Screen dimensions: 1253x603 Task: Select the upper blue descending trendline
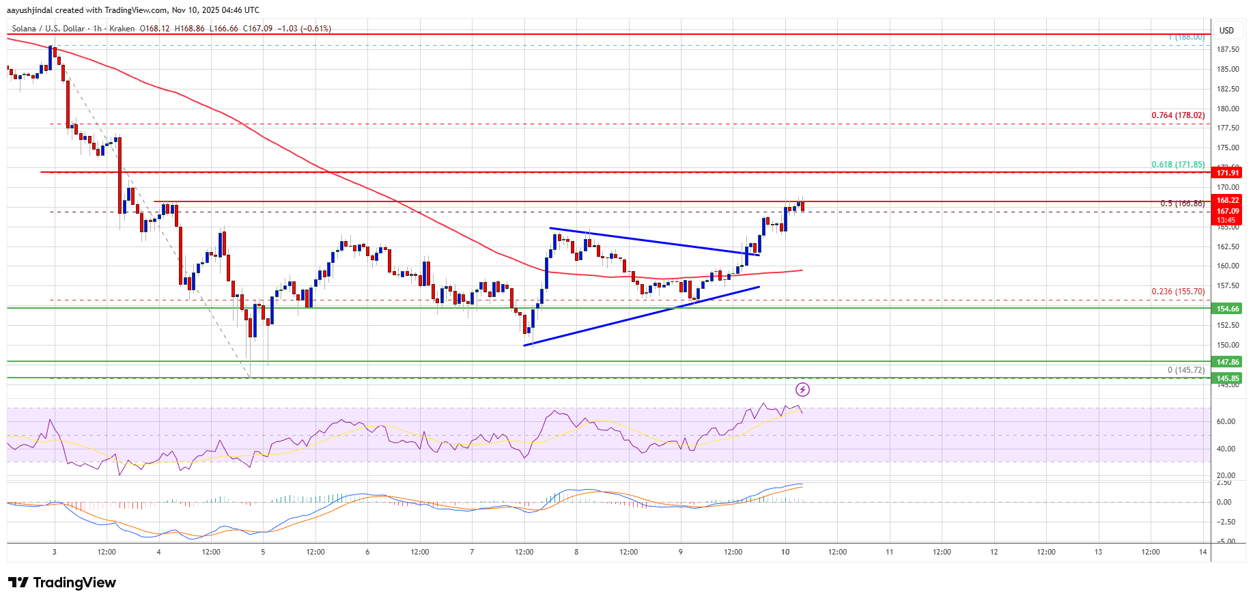649,240
